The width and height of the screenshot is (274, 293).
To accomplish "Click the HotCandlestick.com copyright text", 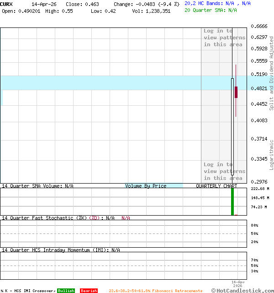I will tap(242, 290).
